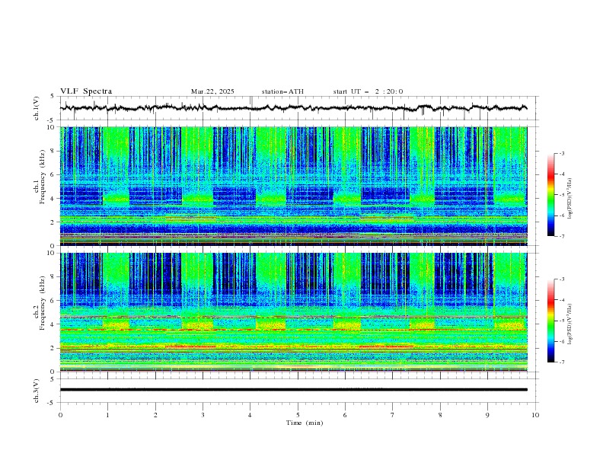Click time axis tick label "10"
The width and height of the screenshot is (603, 466).
[x=535, y=415]
